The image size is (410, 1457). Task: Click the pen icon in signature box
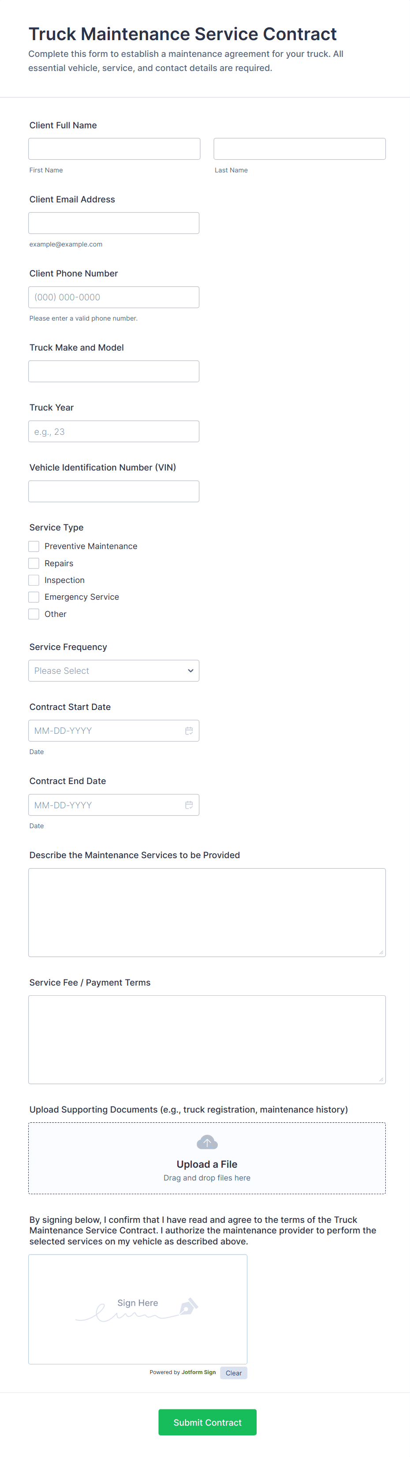tap(188, 1307)
